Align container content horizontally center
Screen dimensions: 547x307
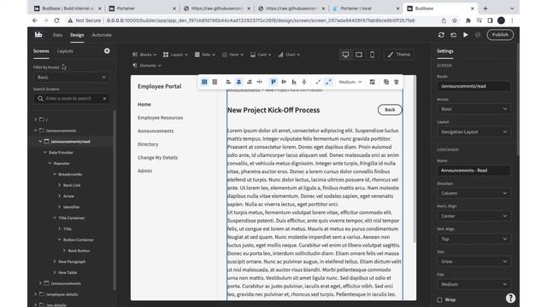(238, 82)
